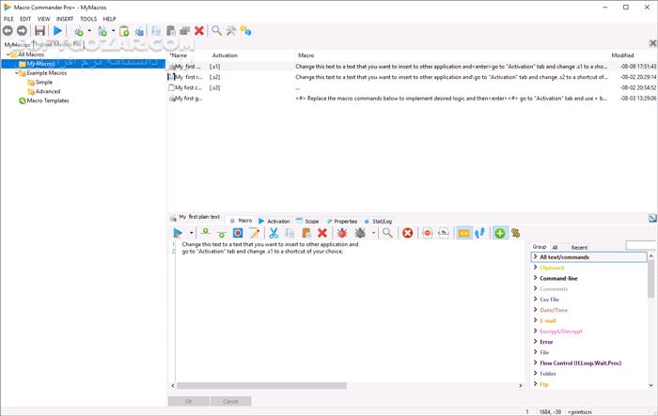Screen dimensions: 658x416
Task: Switch to the Recent commands tab
Action: (579, 247)
